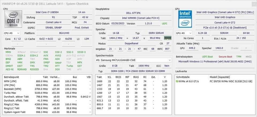This screenshot has width=257, height=117.
Task: Click the 6x32 + 6x32 L1-Cache field
Action: point(46,39)
